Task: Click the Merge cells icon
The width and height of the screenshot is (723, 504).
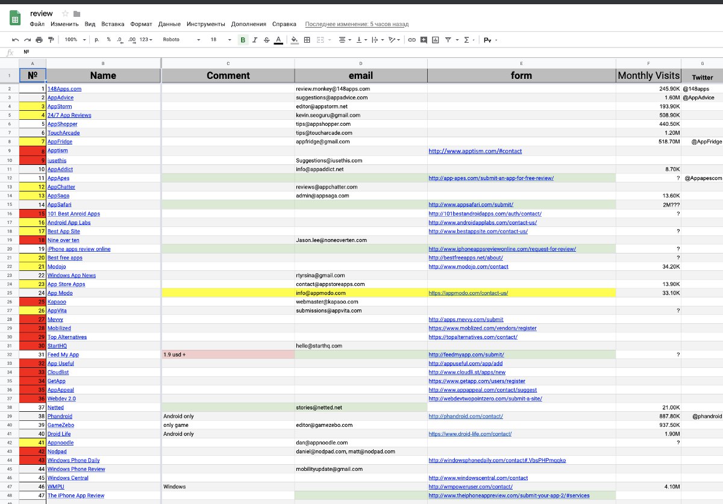Action: pyautogui.click(x=320, y=40)
